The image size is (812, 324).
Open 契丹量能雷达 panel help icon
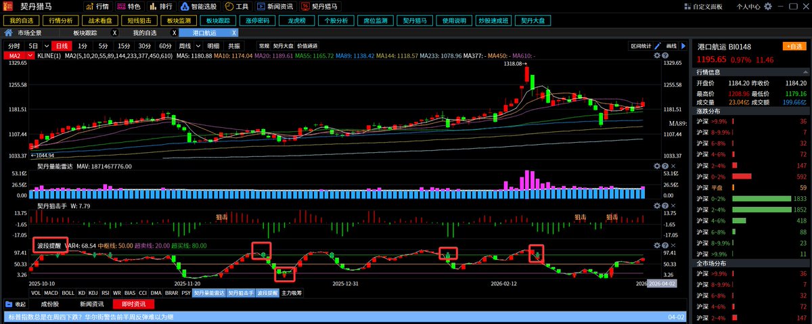coord(664,166)
